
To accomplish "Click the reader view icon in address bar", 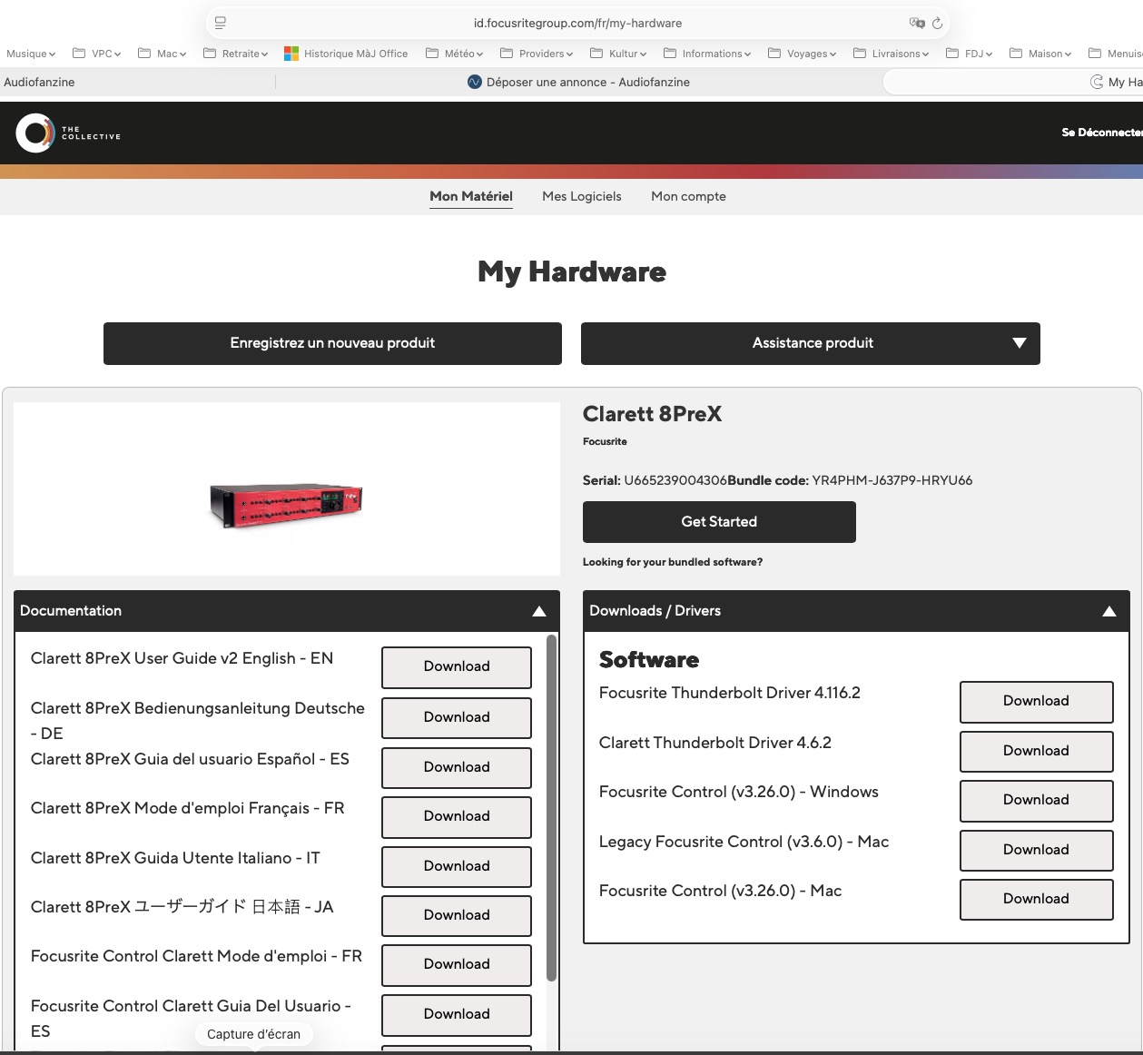I will click(221, 23).
